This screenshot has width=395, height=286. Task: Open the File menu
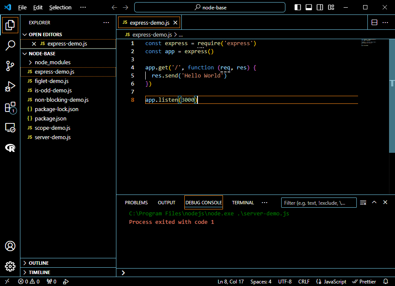pyautogui.click(x=22, y=7)
